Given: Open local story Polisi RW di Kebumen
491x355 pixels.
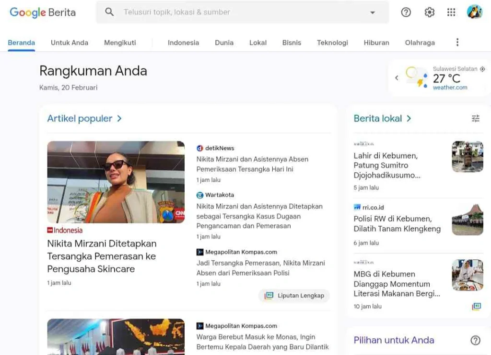Looking at the screenshot, I should pos(397,224).
